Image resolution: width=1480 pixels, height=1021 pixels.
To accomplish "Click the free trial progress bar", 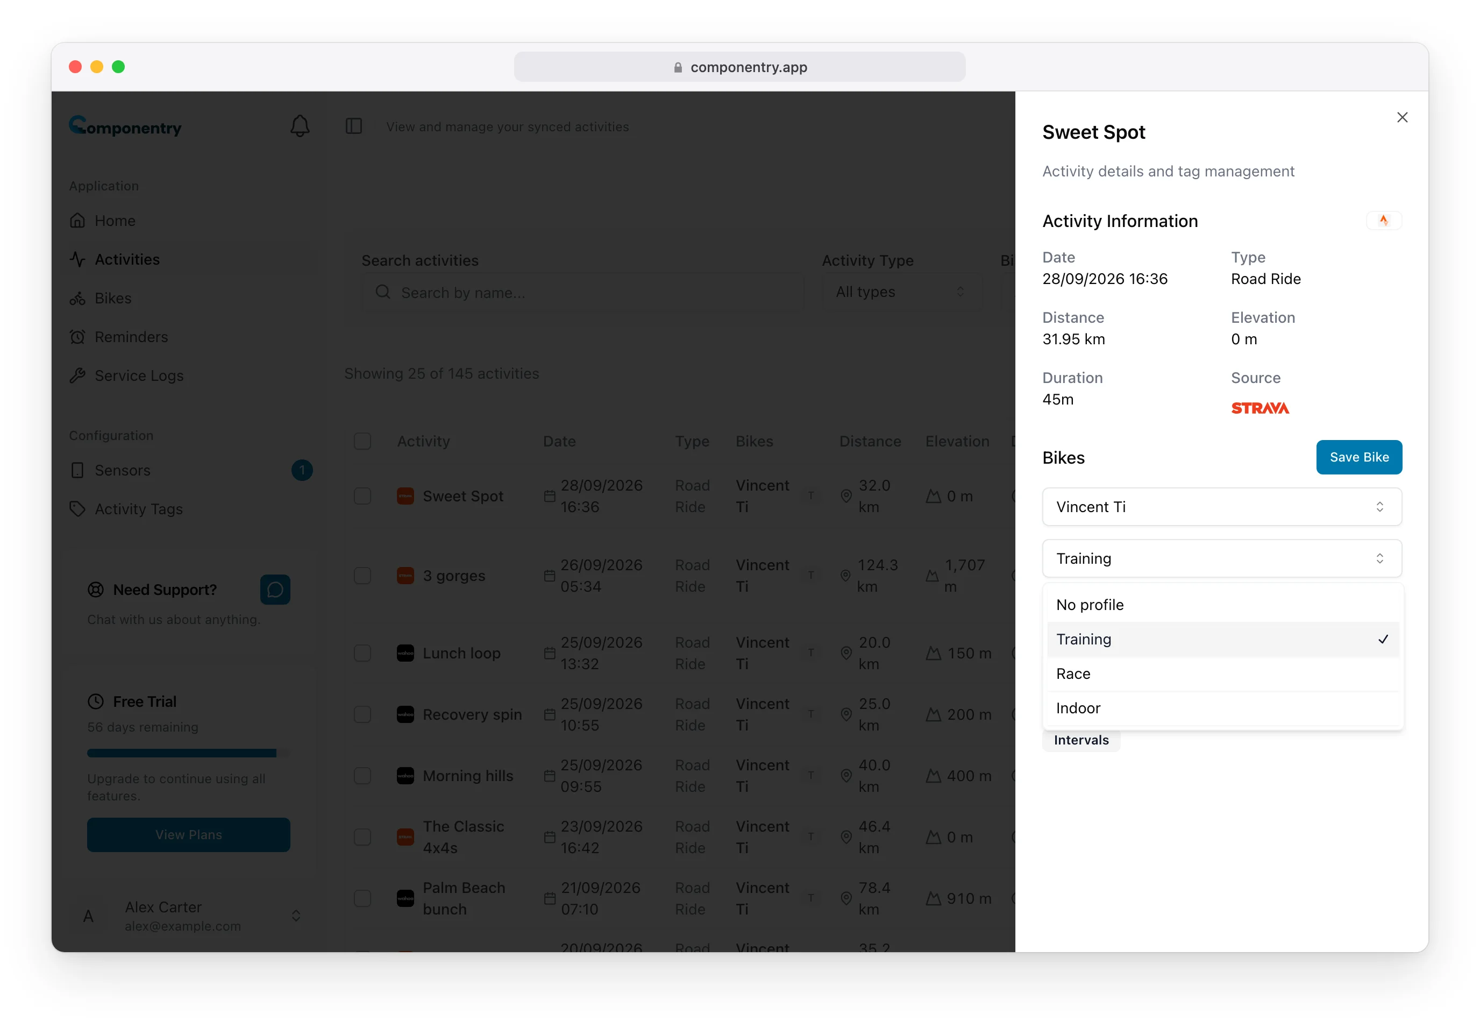I will click(x=188, y=753).
